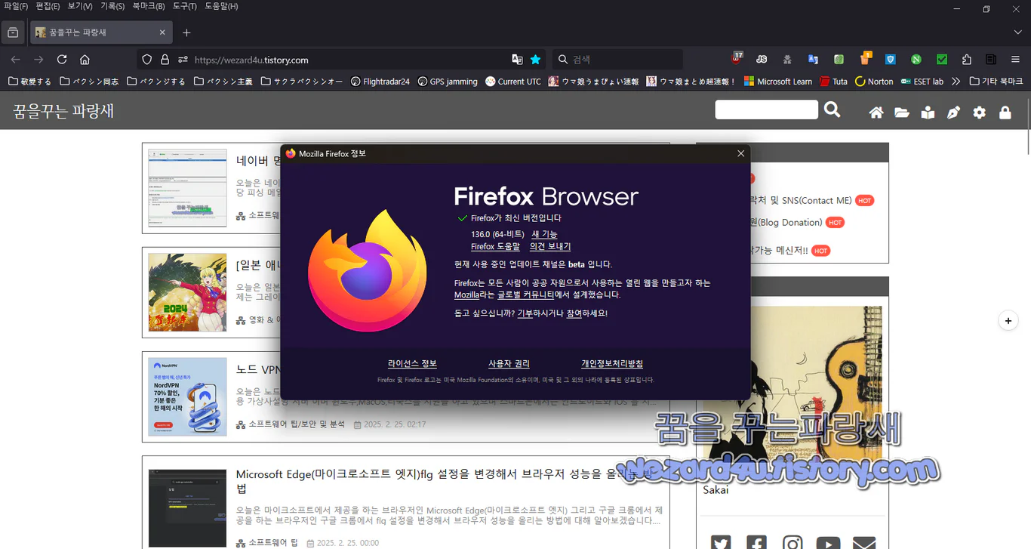This screenshot has width=1031, height=549.
Task: Select the 꿈을꾸는 파랑새 browser tab
Action: pos(91,32)
